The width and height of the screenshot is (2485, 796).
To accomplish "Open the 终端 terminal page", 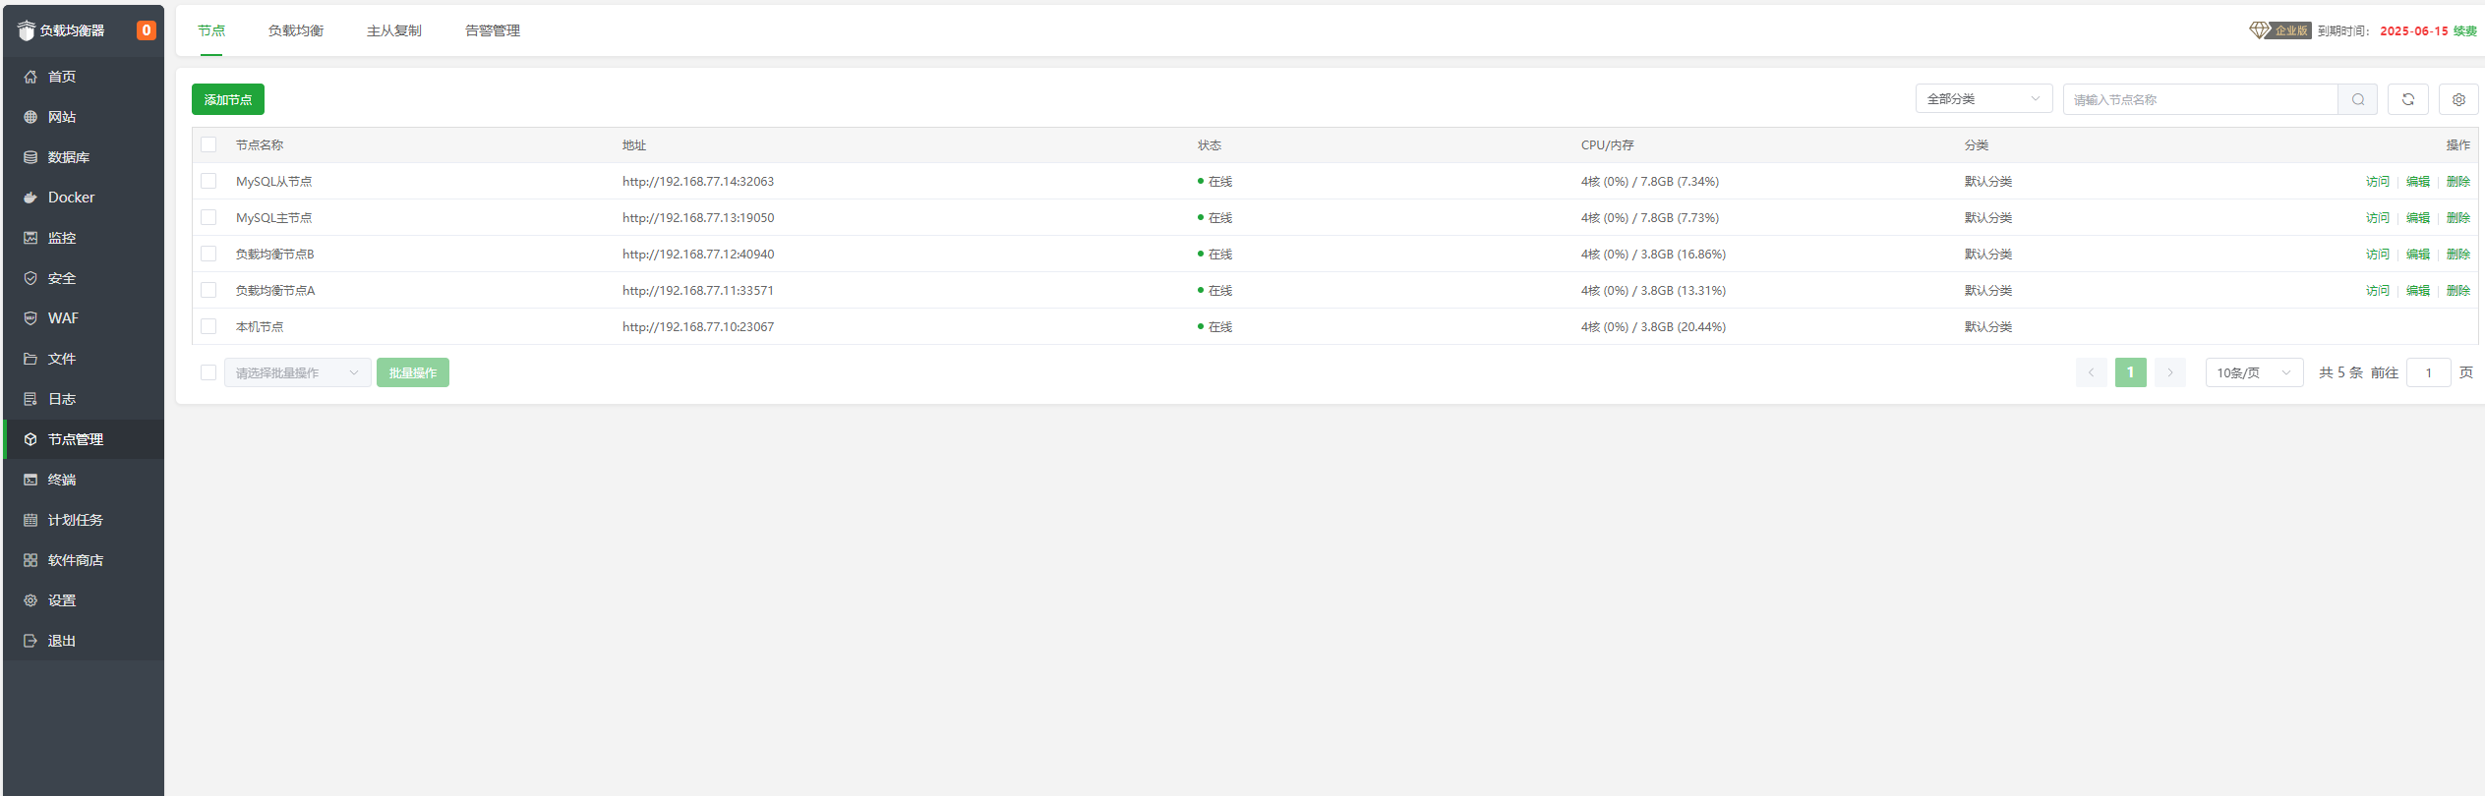I will pyautogui.click(x=61, y=480).
